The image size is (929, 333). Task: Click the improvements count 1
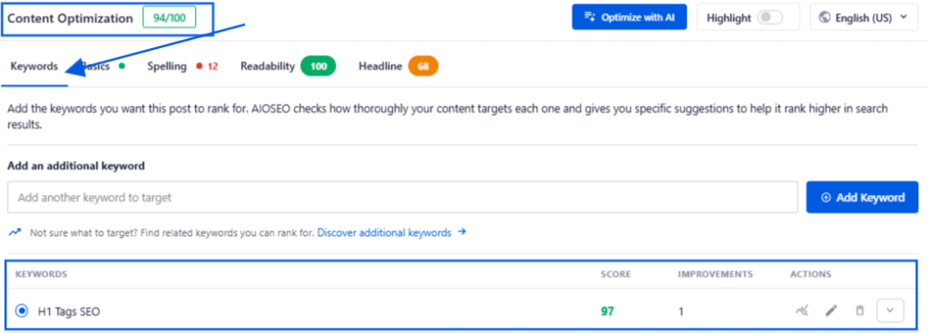point(680,311)
